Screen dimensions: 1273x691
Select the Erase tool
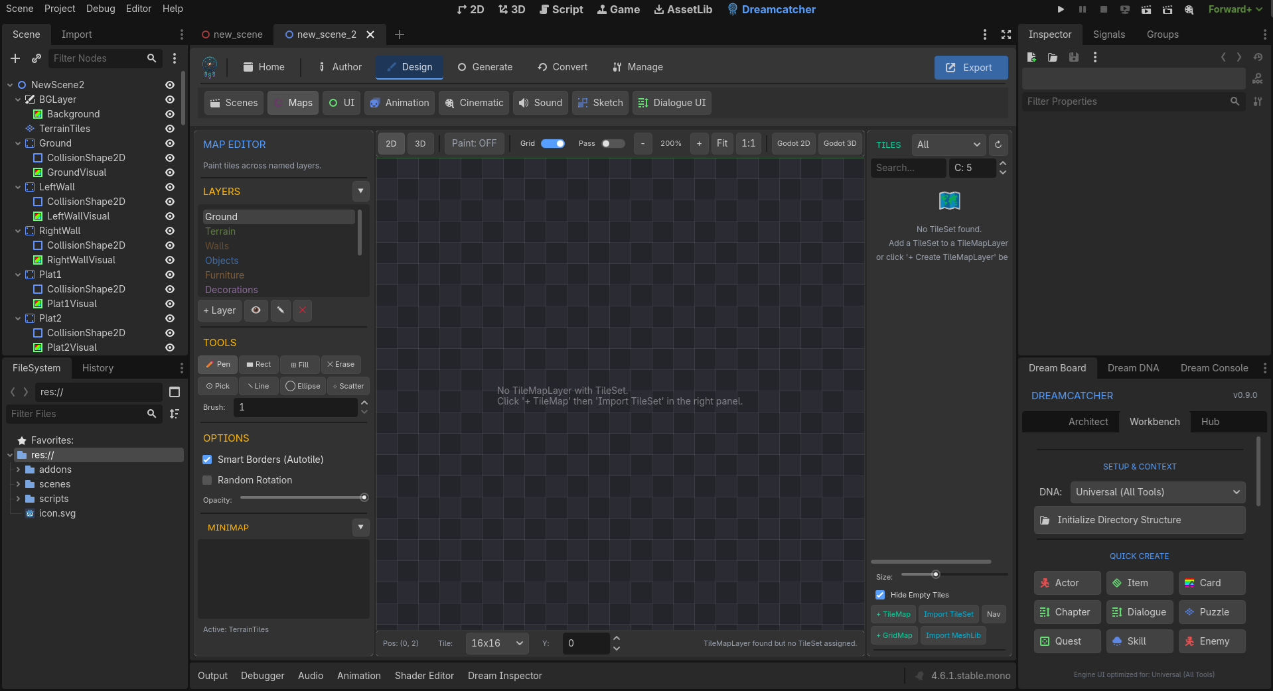coord(341,364)
